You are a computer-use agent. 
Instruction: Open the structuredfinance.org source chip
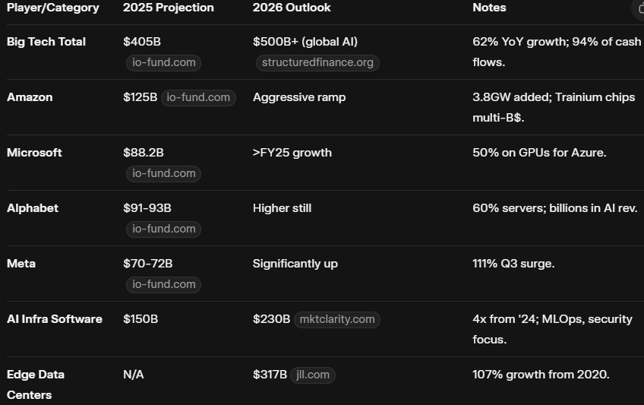tap(317, 62)
